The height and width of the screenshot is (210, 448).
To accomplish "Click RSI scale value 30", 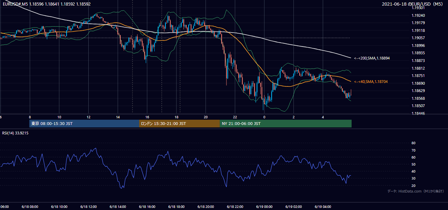I will (x=413, y=178).
